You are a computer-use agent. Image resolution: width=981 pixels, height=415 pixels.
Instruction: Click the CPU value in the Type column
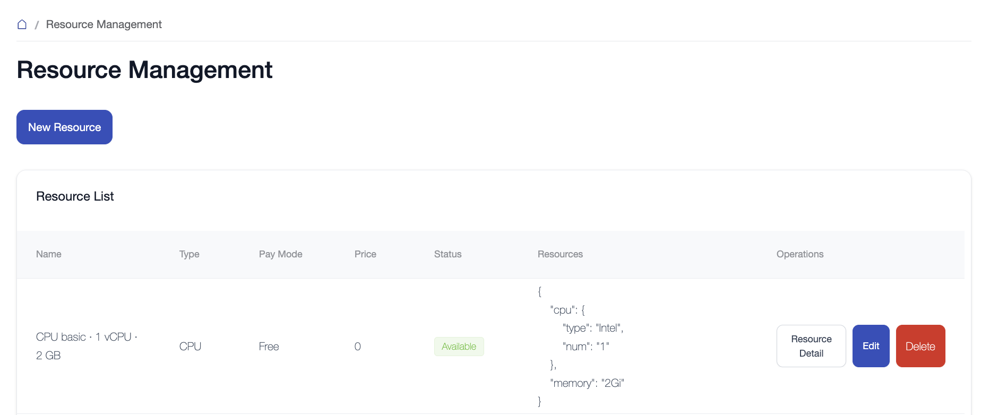point(190,347)
